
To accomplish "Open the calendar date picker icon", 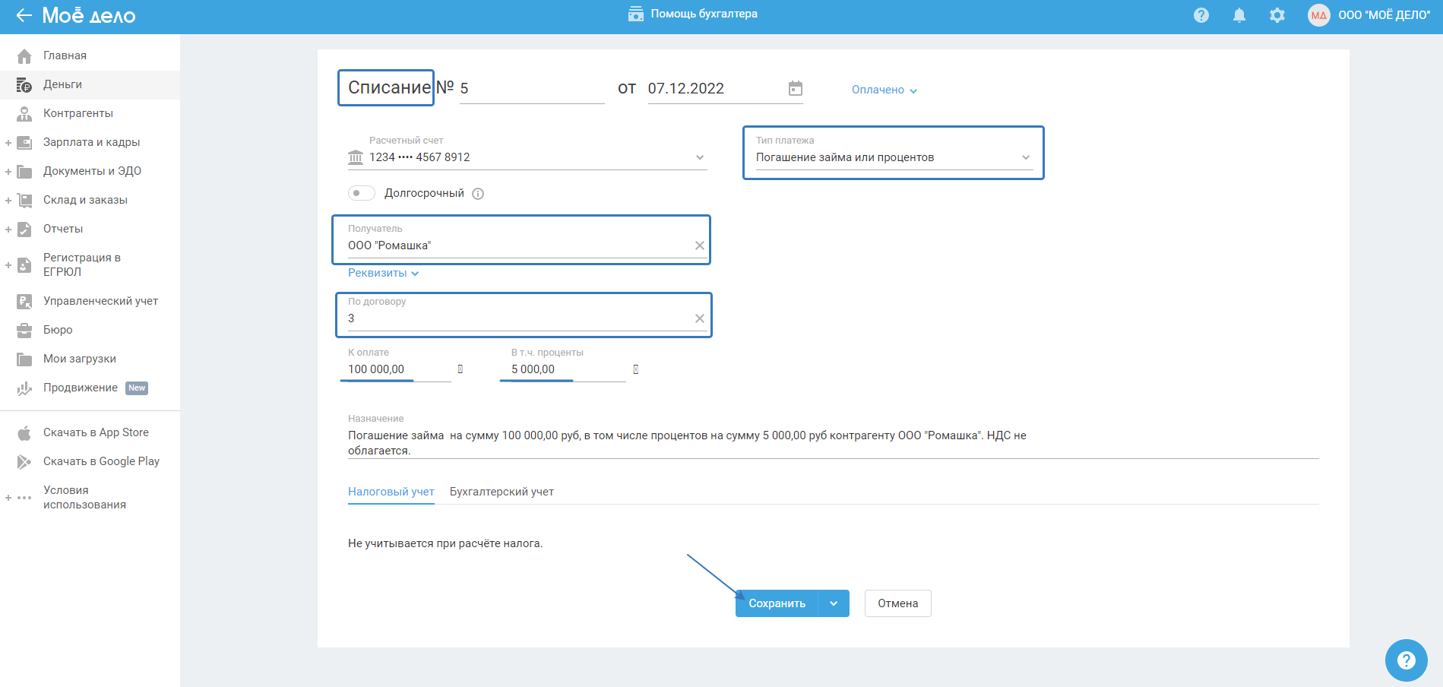I will tap(796, 88).
